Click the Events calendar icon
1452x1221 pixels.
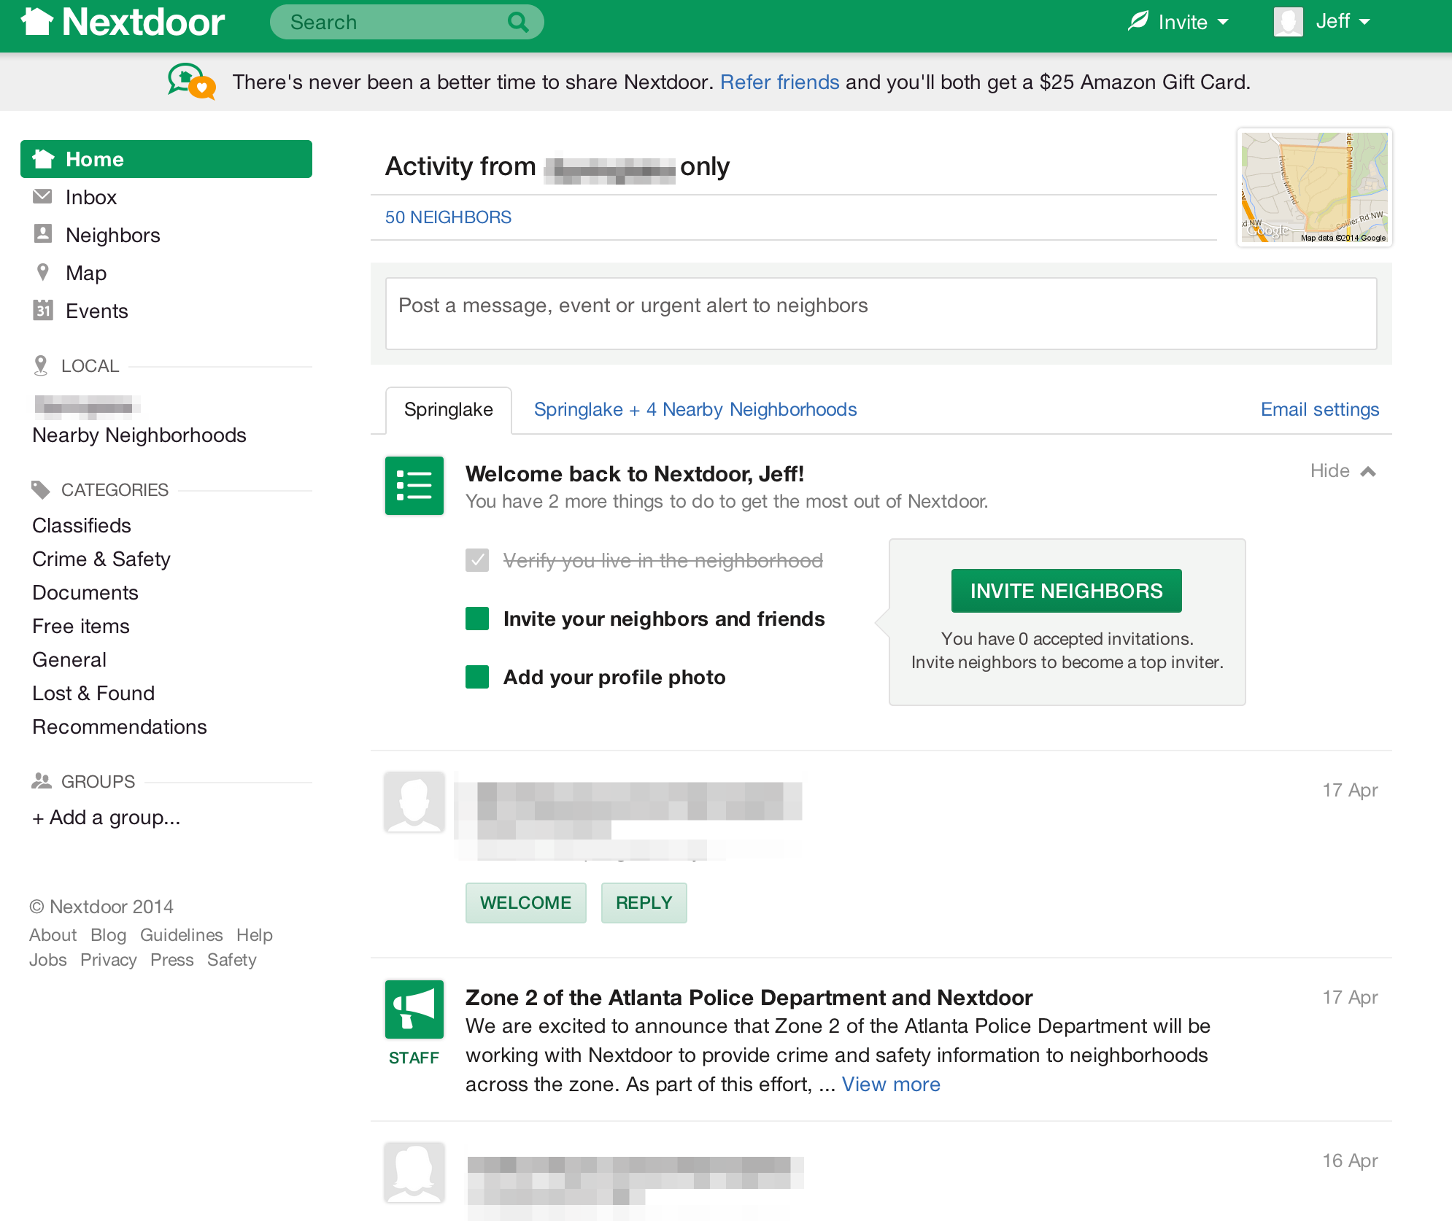point(43,310)
